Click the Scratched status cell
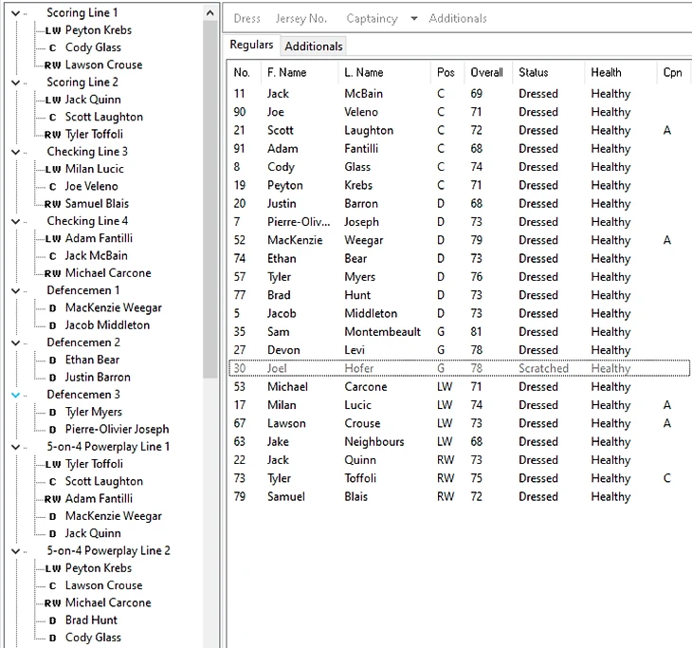Image resolution: width=692 pixels, height=648 pixels. [x=543, y=368]
